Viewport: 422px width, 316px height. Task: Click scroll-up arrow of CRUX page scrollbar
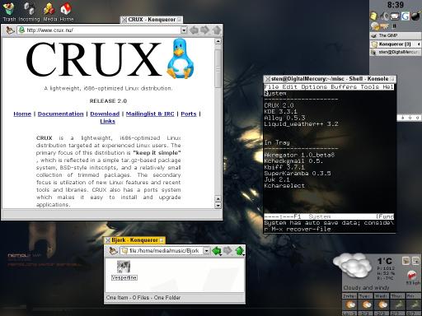coord(218,41)
